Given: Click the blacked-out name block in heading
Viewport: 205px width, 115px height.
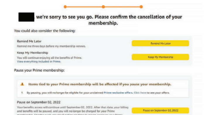Looking at the screenshot, I should coord(26,17).
